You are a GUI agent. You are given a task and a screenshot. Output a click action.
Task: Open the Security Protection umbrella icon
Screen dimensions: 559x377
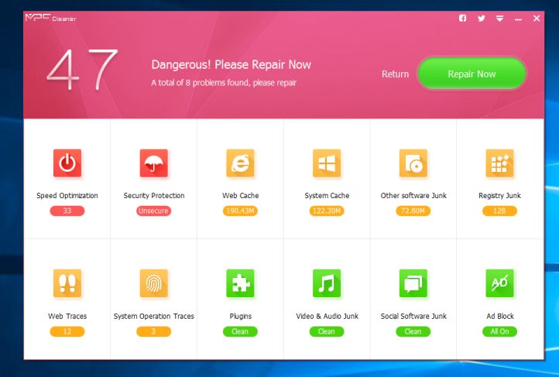click(x=153, y=163)
